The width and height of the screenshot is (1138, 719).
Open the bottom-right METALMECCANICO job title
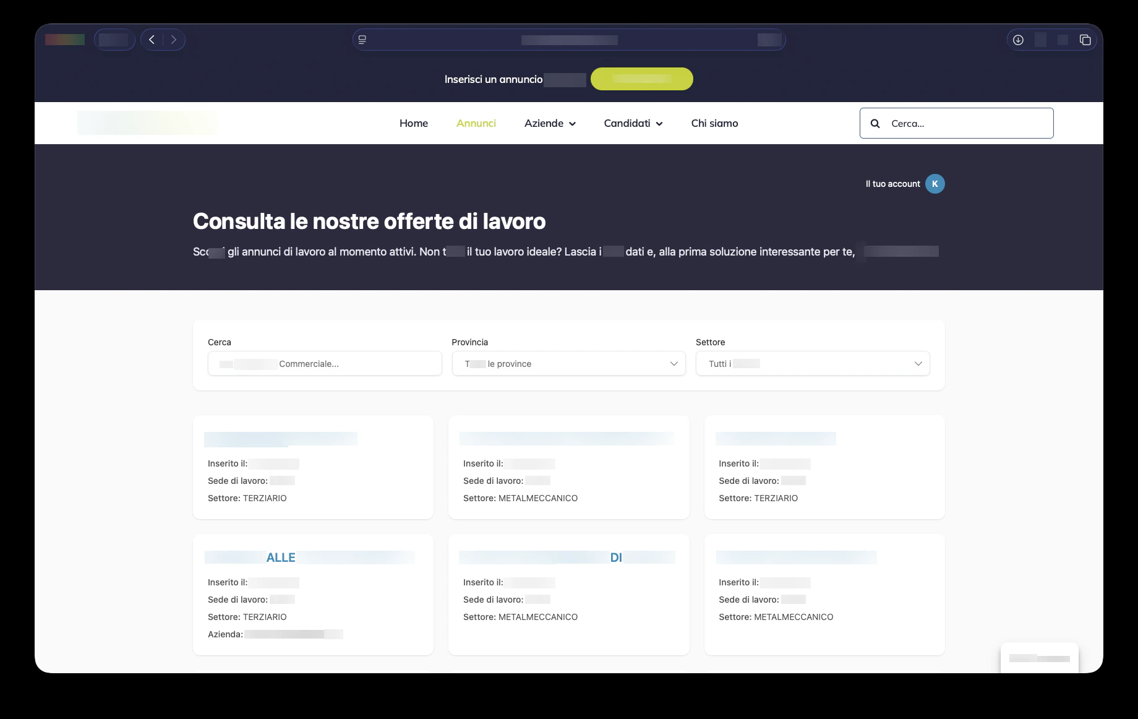[x=796, y=558]
